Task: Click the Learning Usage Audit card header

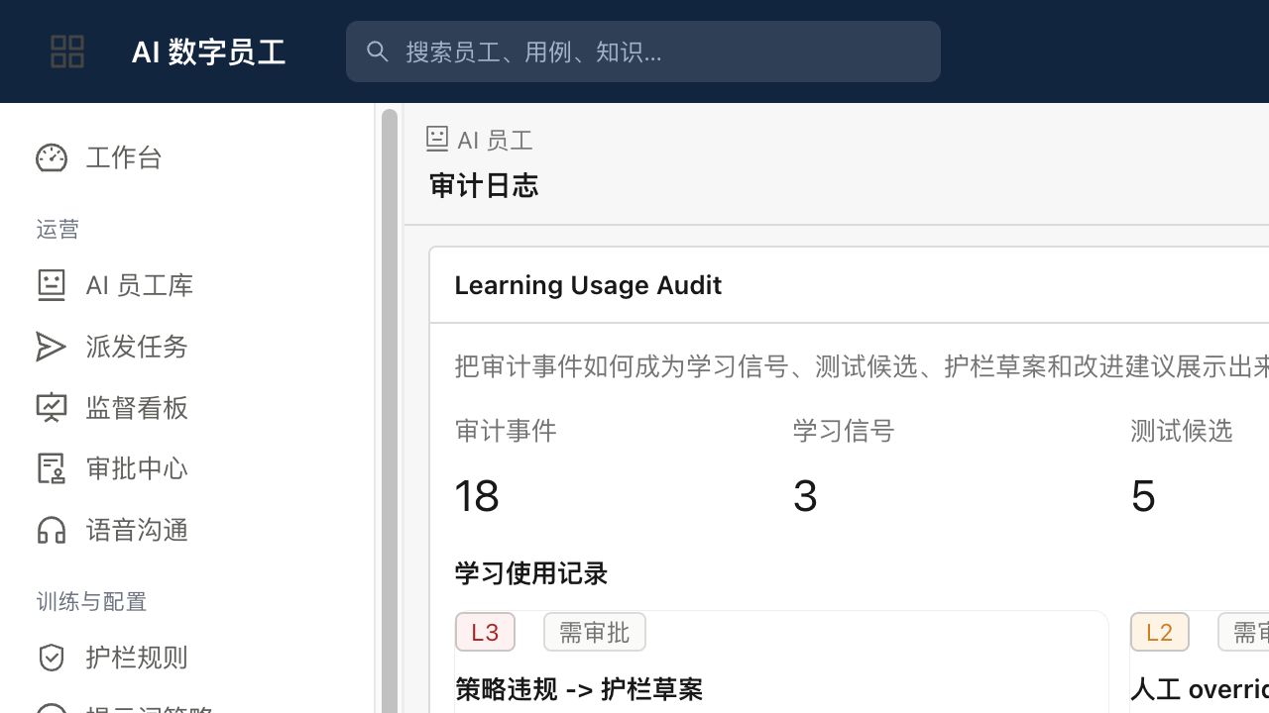Action: (588, 285)
